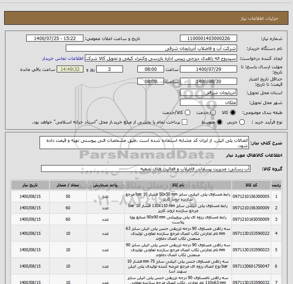Click the نام کالا column header
The width and height of the screenshot is (293, 284).
coord(178,185)
